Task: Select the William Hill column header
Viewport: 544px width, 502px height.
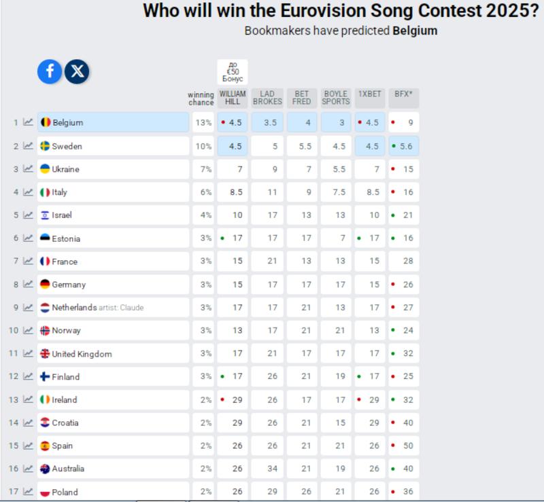Action: 233,98
